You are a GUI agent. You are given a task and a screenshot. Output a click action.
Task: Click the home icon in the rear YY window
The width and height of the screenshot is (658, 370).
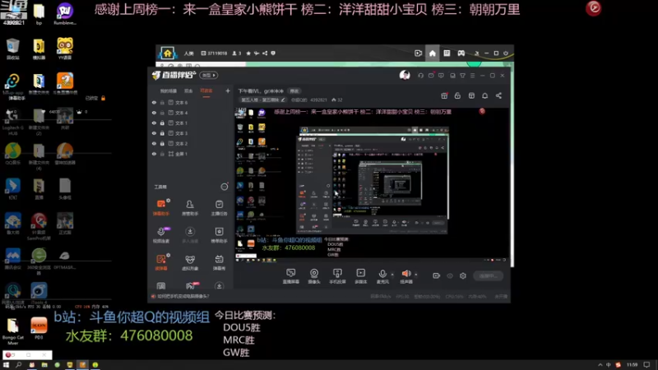pos(433,53)
